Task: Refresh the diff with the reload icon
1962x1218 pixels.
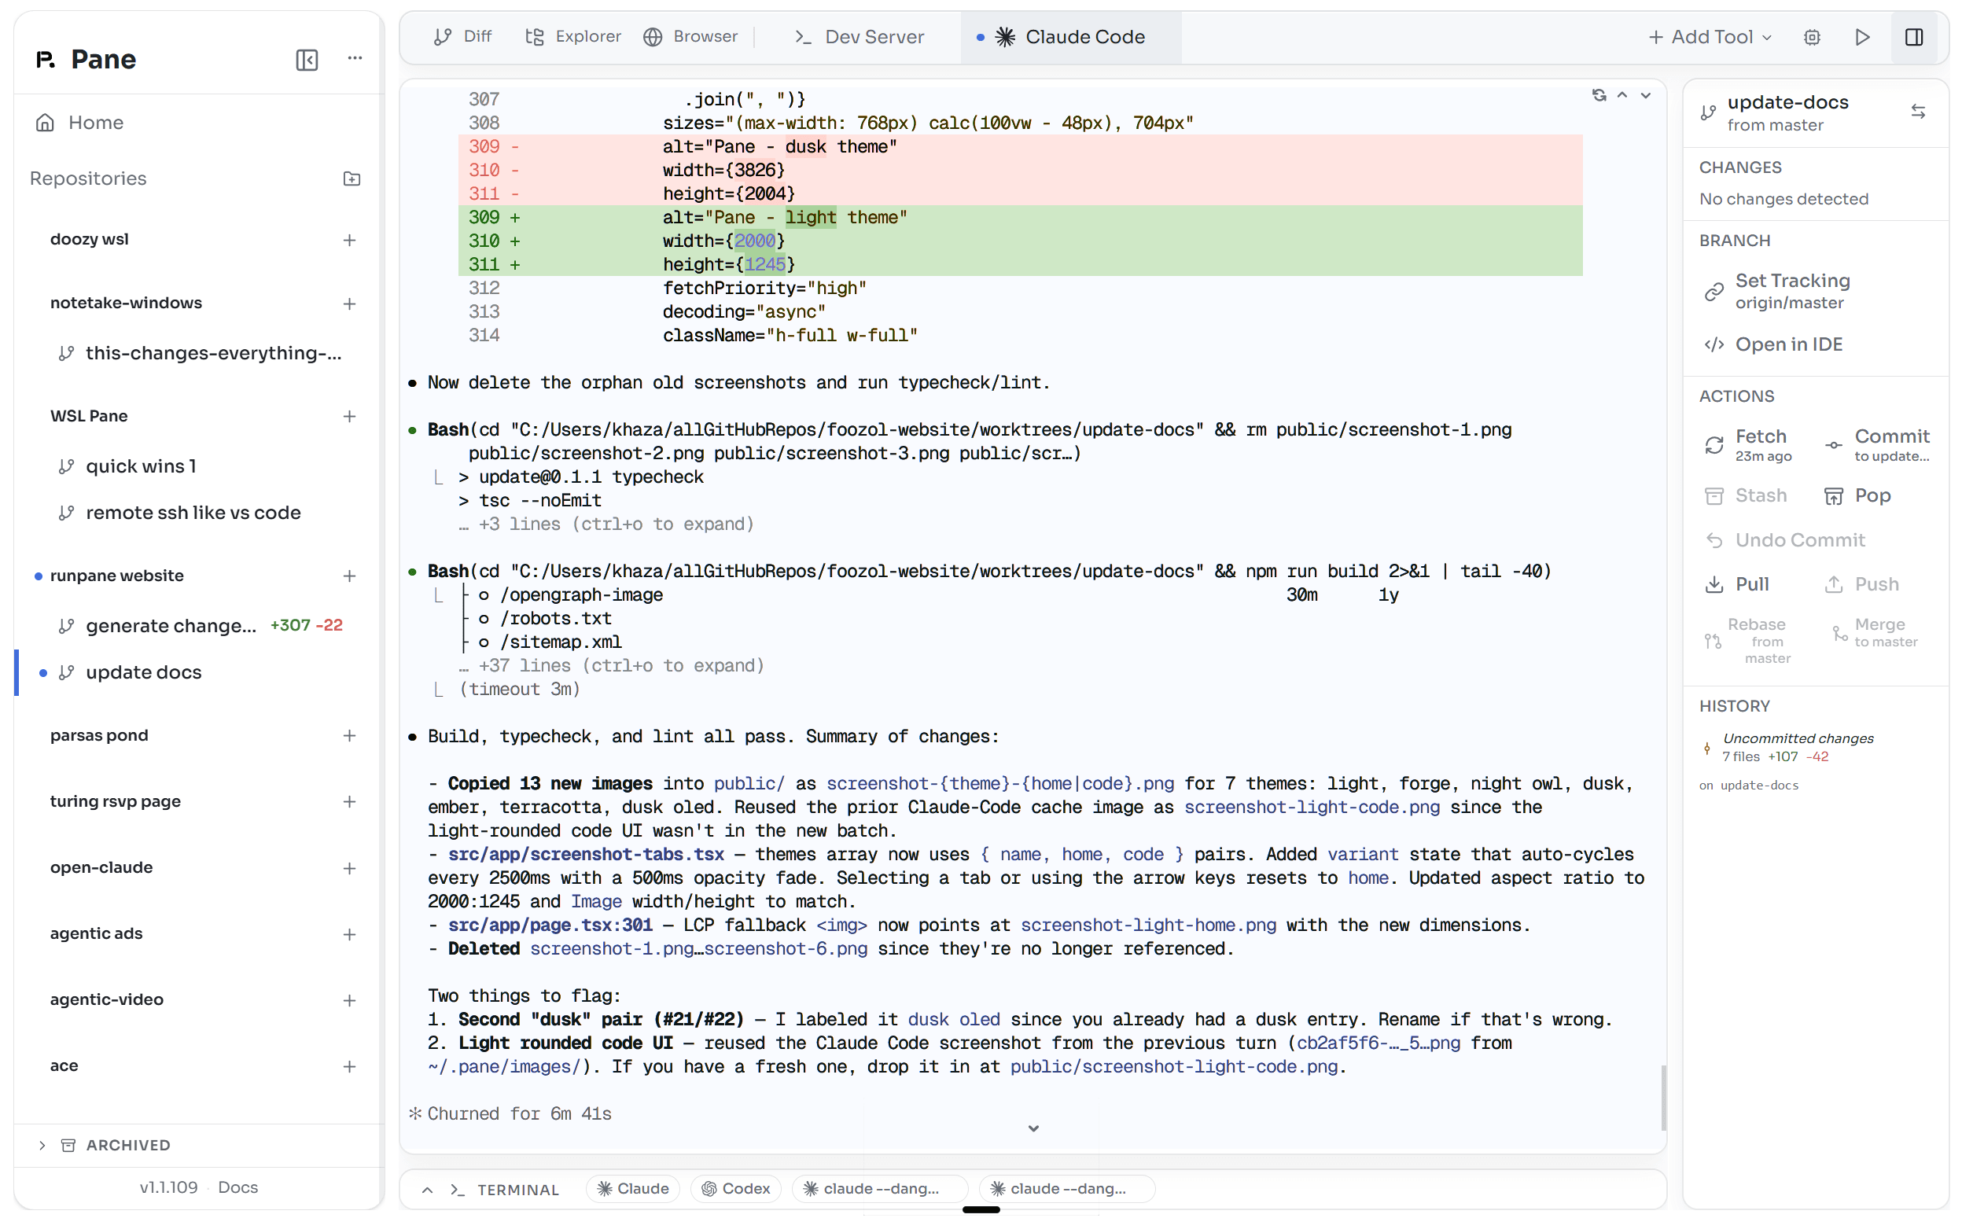Action: 1599,95
